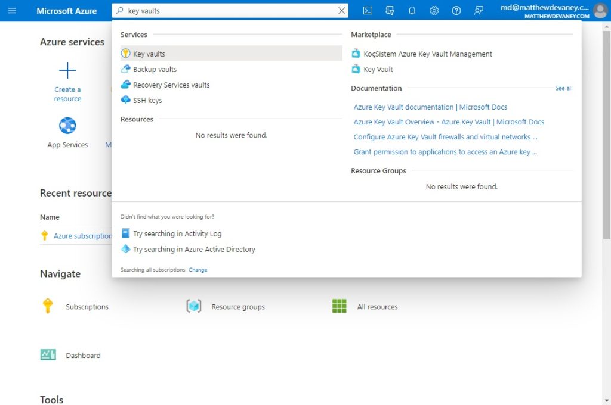Open the Directories and subscriptions filter icon

(390, 11)
